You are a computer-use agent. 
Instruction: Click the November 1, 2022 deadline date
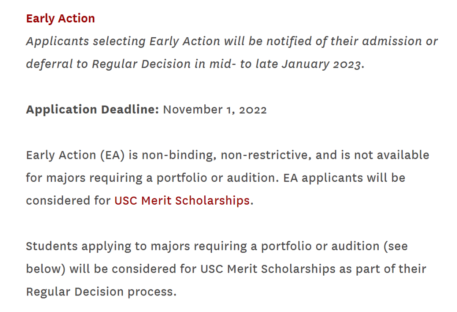[215, 109]
